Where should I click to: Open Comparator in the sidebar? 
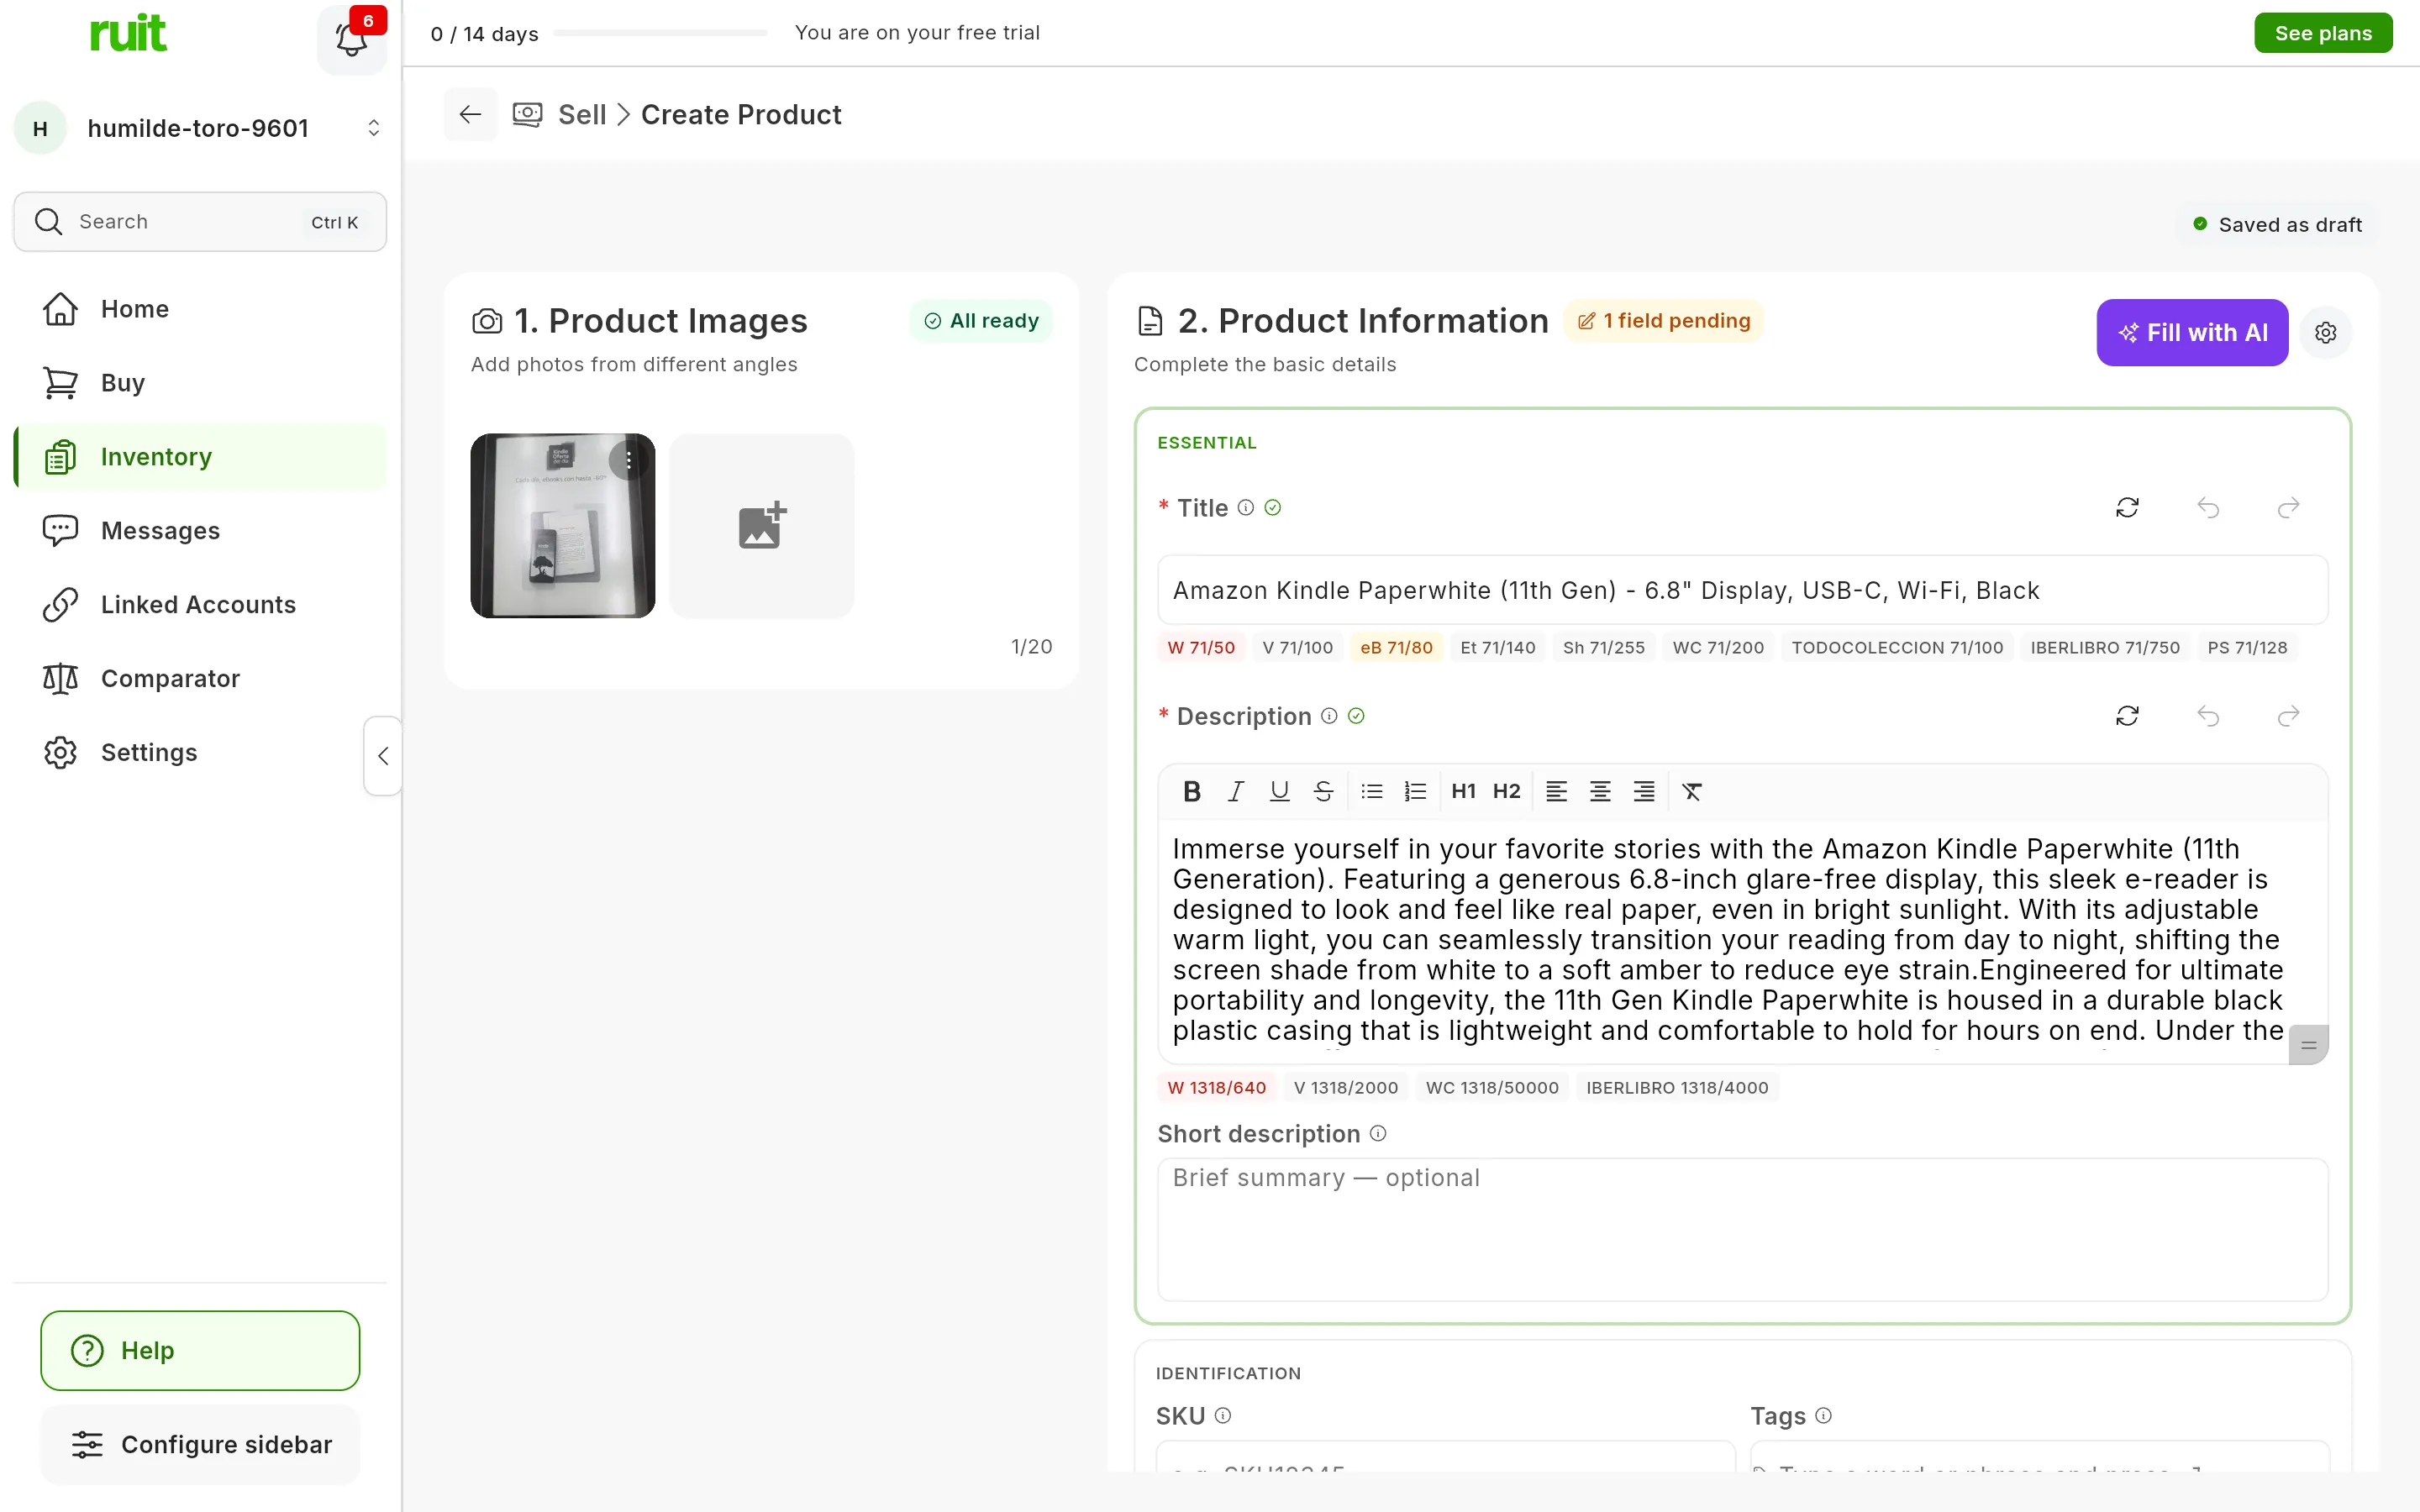[200, 679]
